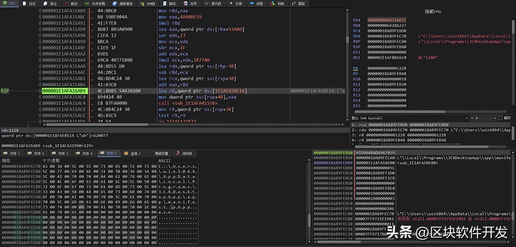Open the 句柄 (Handles) tab icon
516x247 pixels.
coord(273,3)
